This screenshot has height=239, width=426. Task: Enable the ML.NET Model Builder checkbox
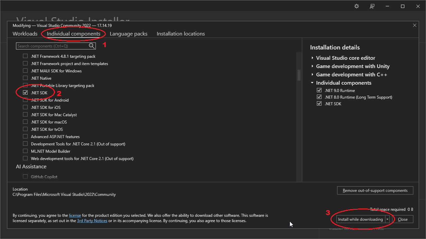click(x=25, y=151)
